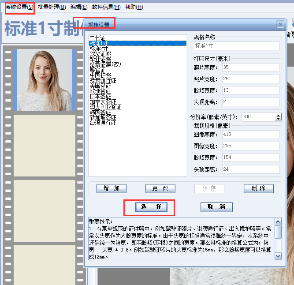Select the portrait photo thumbnail in filmstrip
Image resolution: width=294 pixels, height=285 pixels.
(x=45, y=80)
